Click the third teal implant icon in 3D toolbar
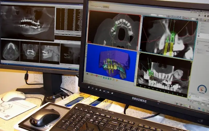Image resolution: width=209 pixels, height=131 pixels. [109, 78]
